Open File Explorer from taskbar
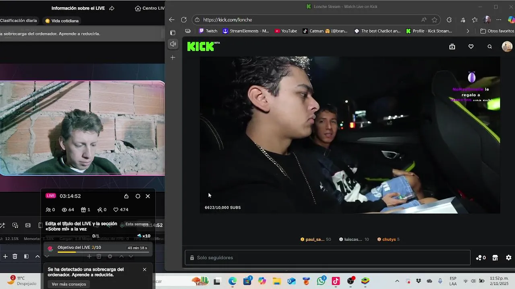The height and width of the screenshot is (289, 515). click(x=277, y=281)
